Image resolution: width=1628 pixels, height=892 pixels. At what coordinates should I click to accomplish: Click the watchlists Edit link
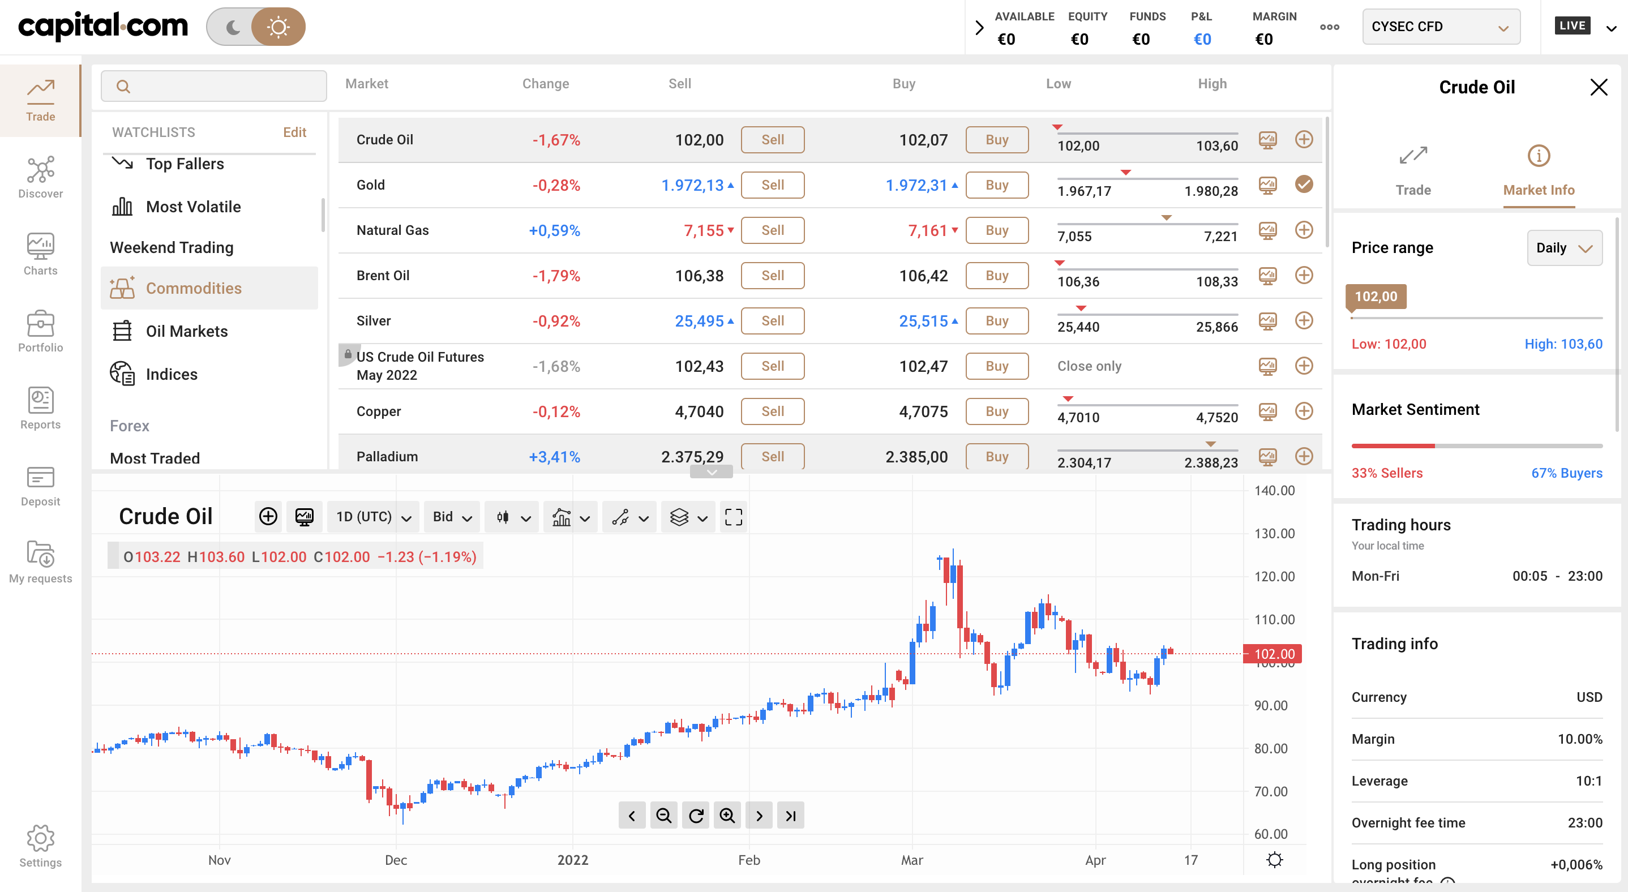click(x=294, y=132)
